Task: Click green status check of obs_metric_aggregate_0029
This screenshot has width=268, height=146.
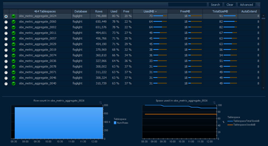Action: [x=13, y=44]
